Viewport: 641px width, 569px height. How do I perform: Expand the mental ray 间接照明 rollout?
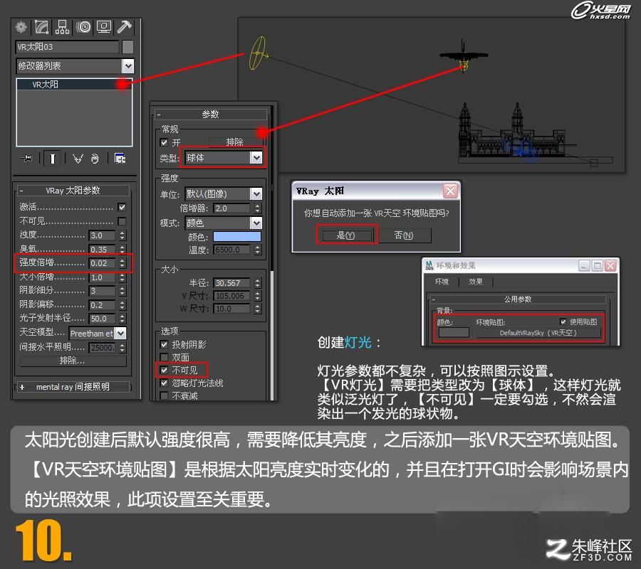point(73,387)
